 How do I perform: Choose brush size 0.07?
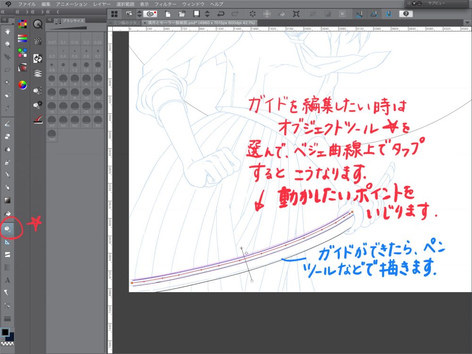click(x=52, y=39)
